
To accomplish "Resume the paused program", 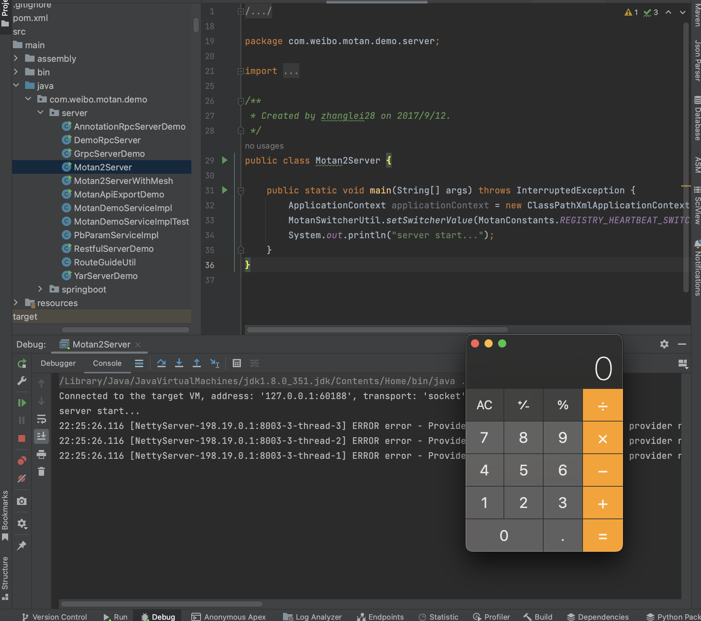I will click(x=22, y=402).
